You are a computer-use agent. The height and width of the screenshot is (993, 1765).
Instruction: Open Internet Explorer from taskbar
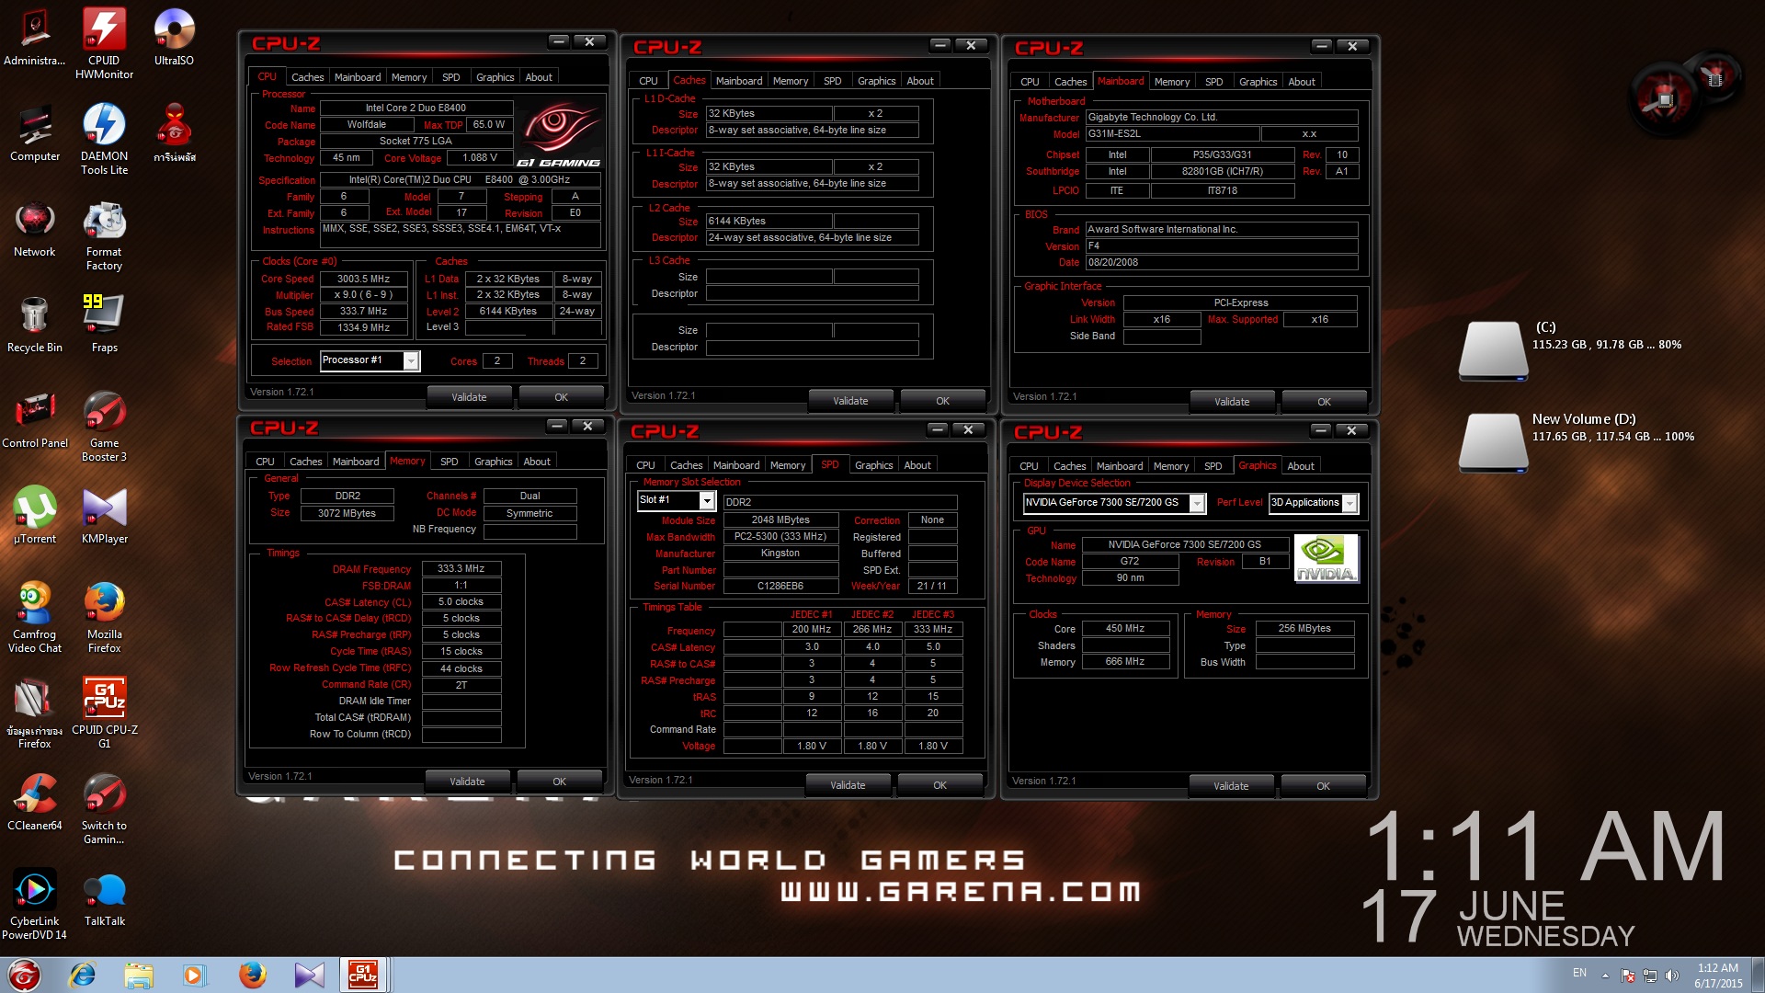coord(83,975)
